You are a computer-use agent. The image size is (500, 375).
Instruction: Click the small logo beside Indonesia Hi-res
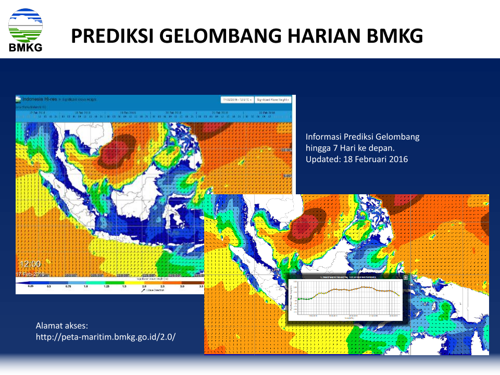(x=18, y=99)
